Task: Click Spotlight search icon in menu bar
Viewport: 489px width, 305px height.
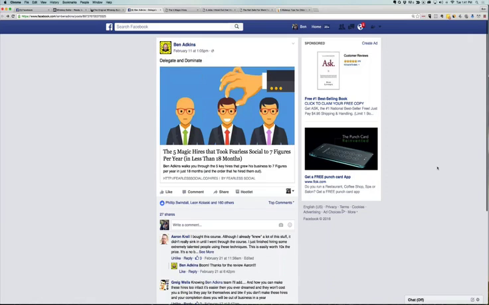Action: pos(477,2)
